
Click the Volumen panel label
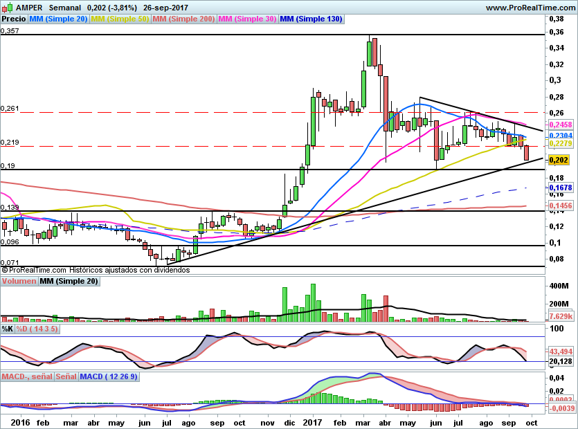click(19, 281)
